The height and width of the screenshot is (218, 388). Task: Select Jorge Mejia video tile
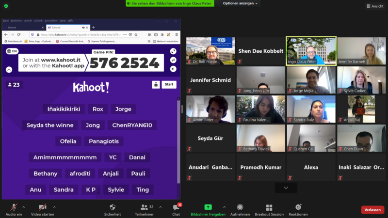311,80
